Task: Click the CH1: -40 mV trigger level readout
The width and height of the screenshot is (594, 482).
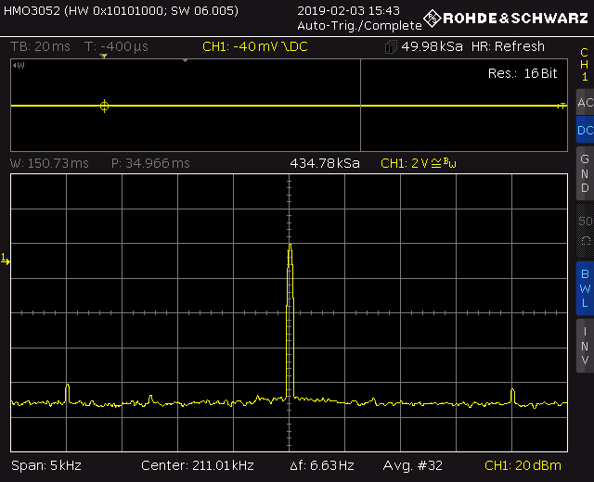Action: coord(254,47)
